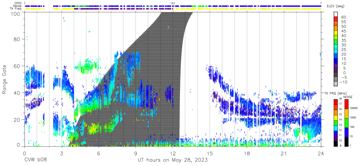Click the range gate tick label '40'

pos(17,93)
